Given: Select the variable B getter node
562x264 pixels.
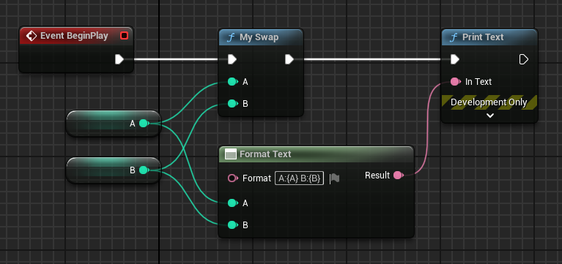Looking at the screenshot, I should click(114, 170).
